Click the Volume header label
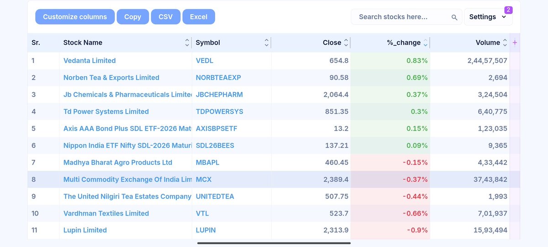The width and height of the screenshot is (548, 247). point(488,42)
